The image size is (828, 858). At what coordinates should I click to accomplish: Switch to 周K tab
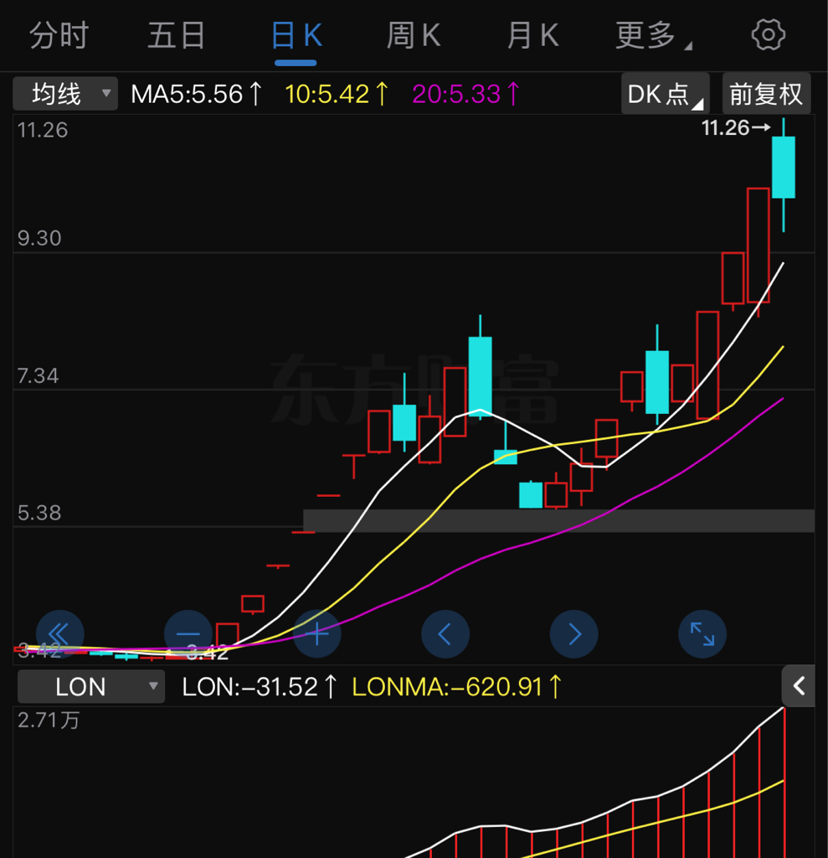(414, 35)
